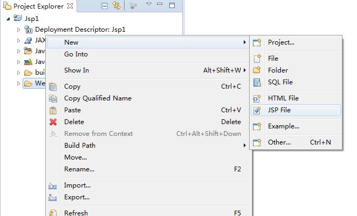Click the new Project icon
The height and width of the screenshot is (216, 357).
257,42
